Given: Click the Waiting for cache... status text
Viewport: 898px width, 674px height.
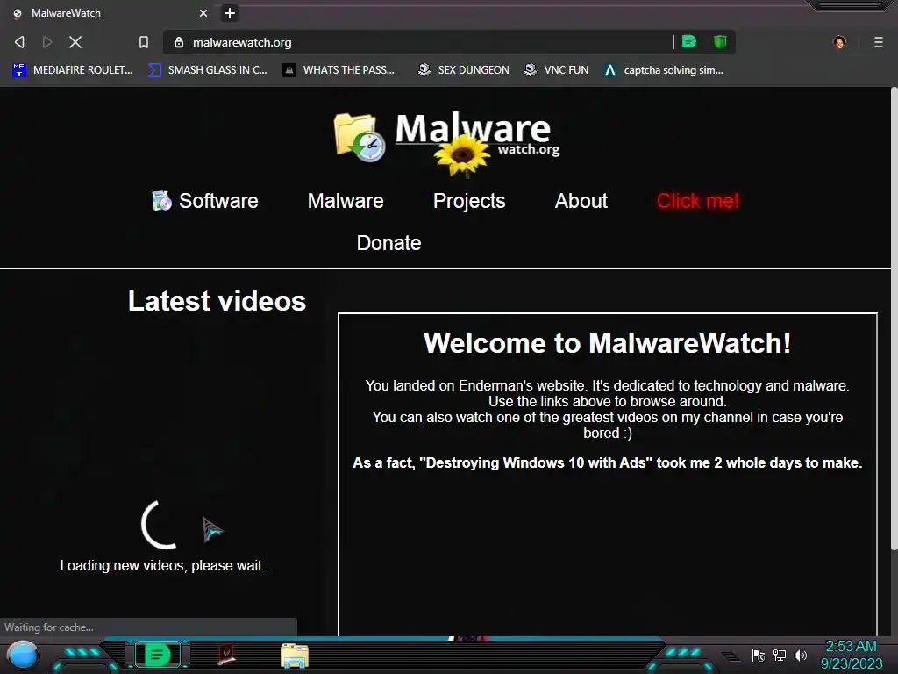Looking at the screenshot, I should tap(49, 627).
